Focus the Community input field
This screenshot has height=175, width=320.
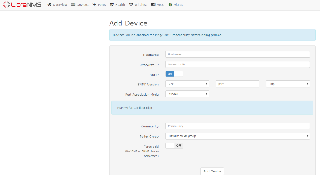click(237, 126)
